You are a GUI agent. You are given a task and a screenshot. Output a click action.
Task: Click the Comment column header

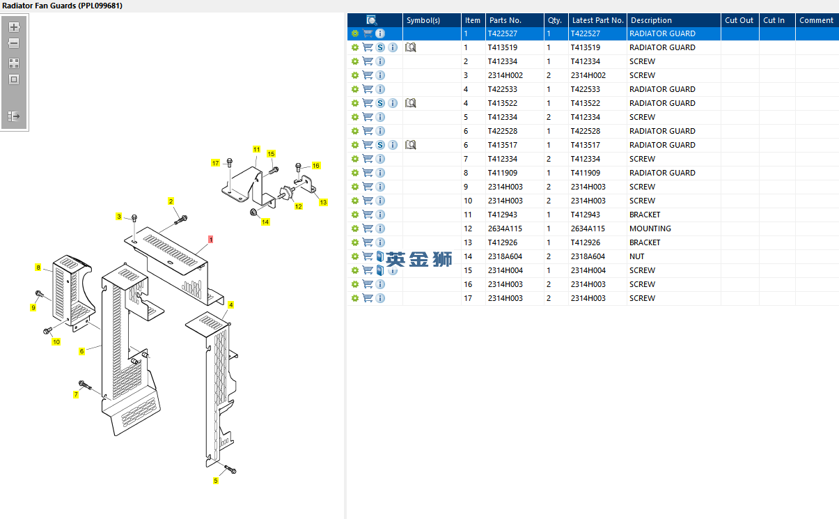pyautogui.click(x=816, y=20)
